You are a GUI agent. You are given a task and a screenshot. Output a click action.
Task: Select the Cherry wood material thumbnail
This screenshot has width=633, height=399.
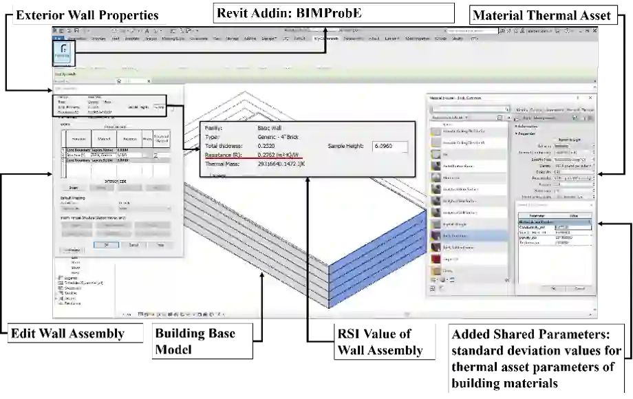click(x=436, y=271)
